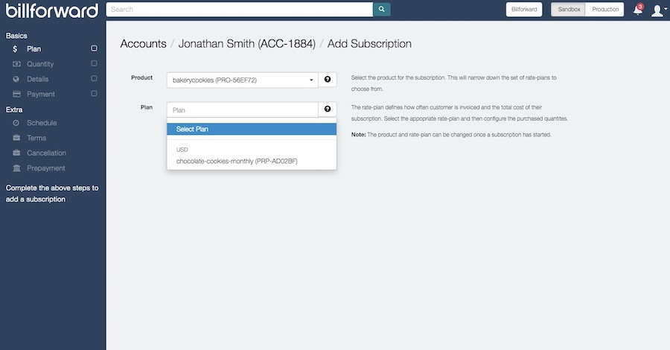Click the Quantity step icon

[x=16, y=64]
